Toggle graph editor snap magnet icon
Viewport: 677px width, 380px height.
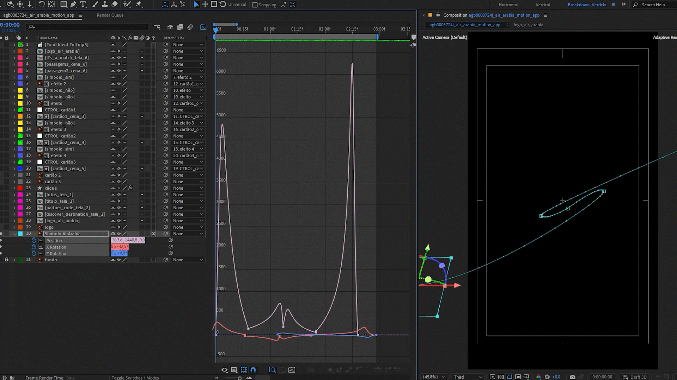253,370
